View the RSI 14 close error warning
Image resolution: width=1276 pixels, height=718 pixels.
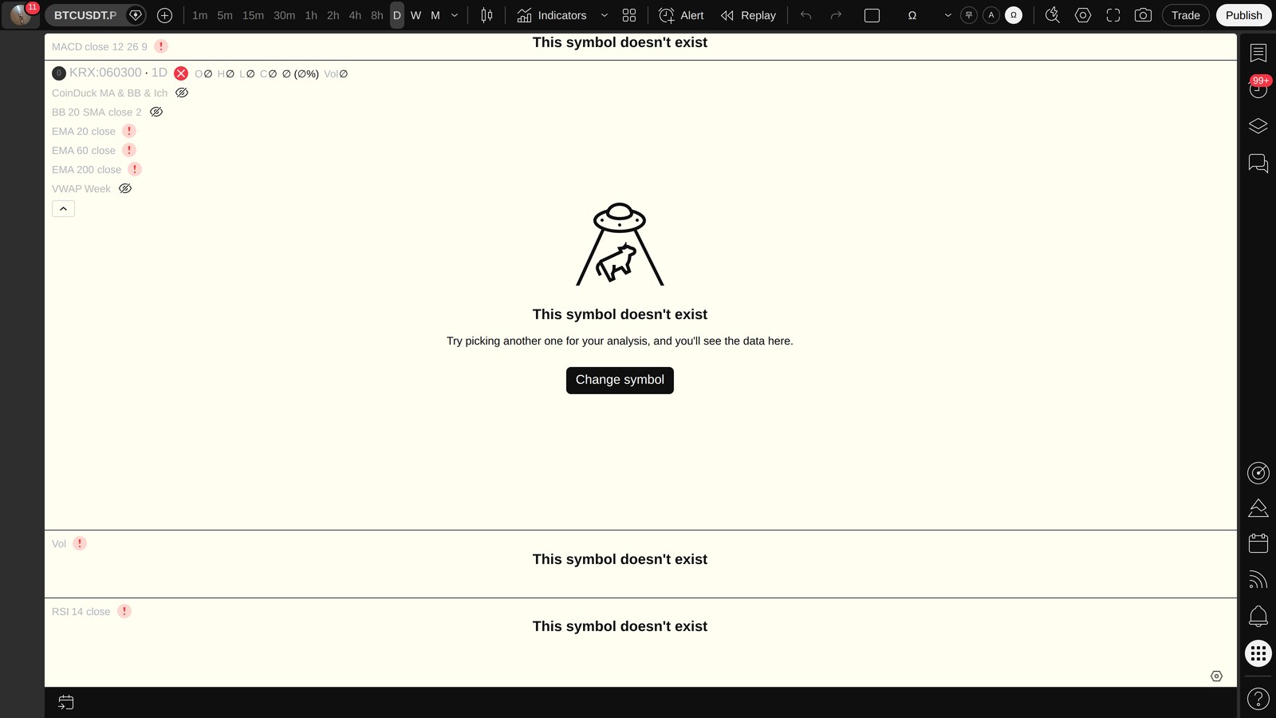pos(124,611)
